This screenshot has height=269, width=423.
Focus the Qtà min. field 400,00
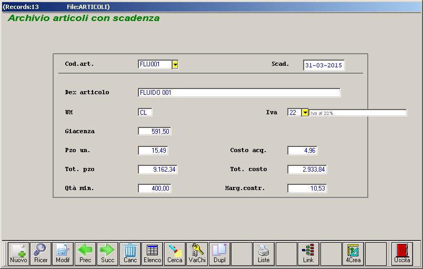tap(155, 188)
